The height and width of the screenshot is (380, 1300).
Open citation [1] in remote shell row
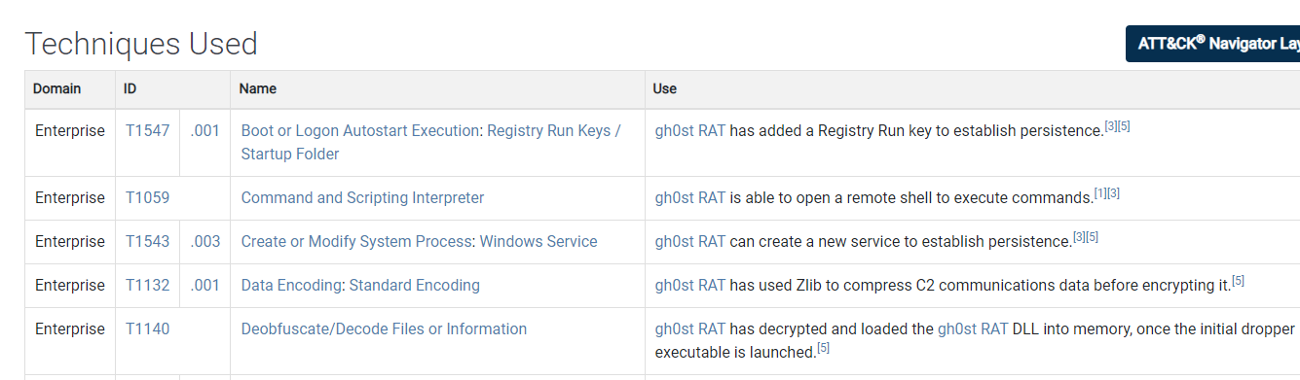(x=1100, y=193)
